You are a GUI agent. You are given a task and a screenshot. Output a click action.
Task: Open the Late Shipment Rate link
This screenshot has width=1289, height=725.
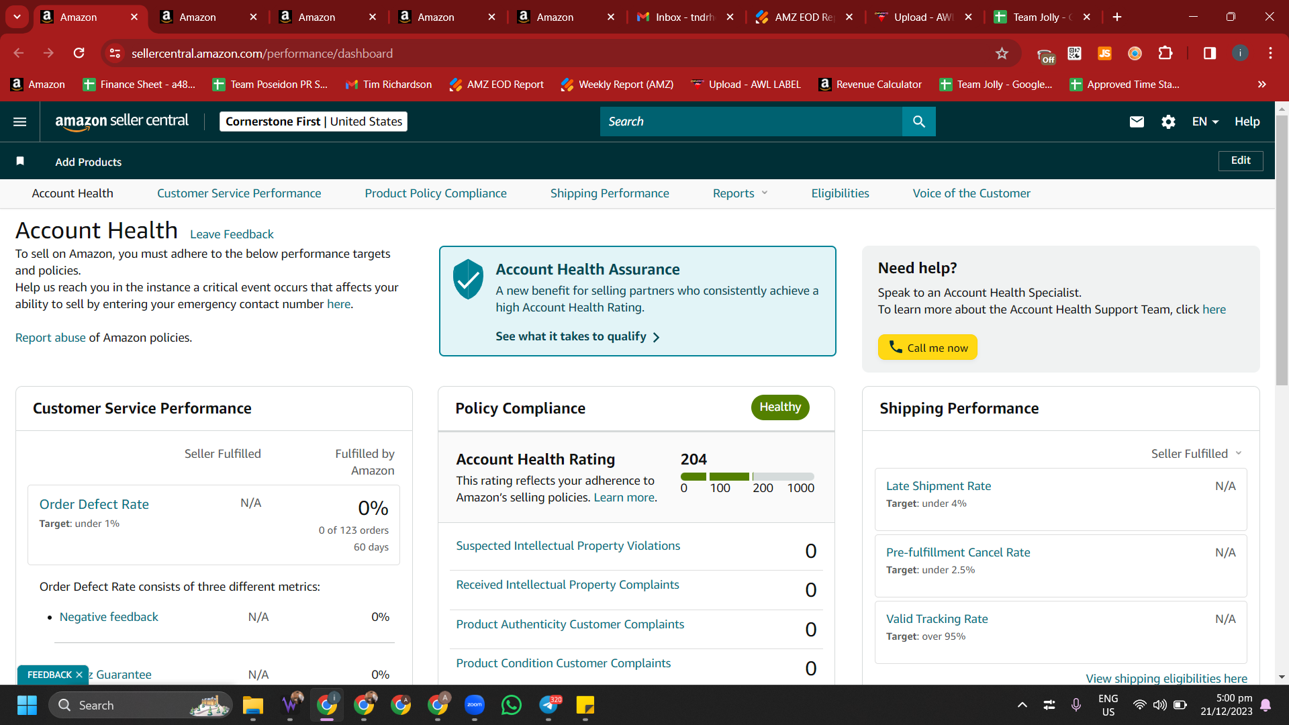pos(939,486)
